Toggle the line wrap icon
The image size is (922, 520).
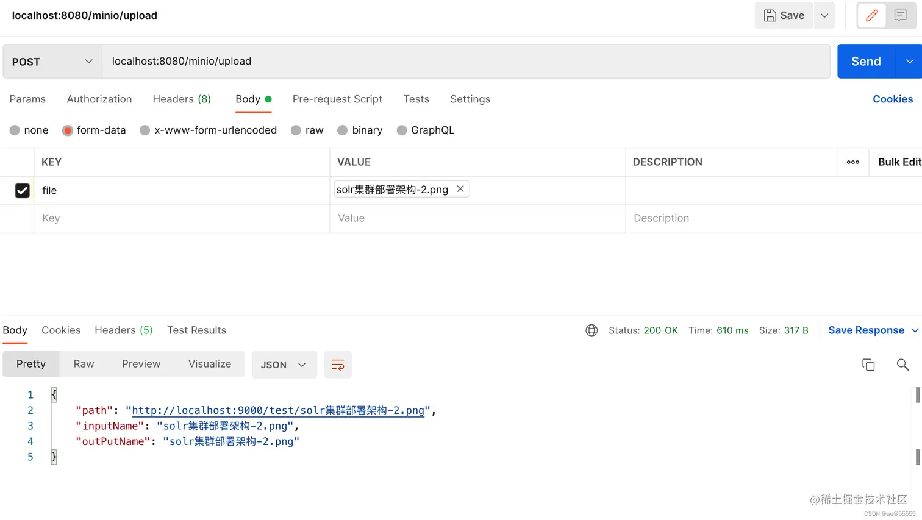point(338,365)
